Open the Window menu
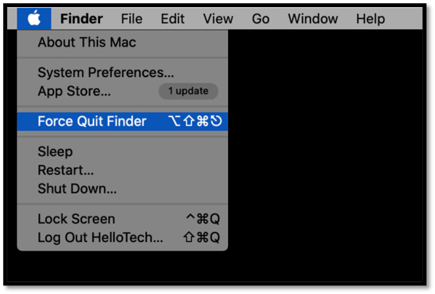Image resolution: width=435 pixels, height=294 pixels. pyautogui.click(x=312, y=18)
